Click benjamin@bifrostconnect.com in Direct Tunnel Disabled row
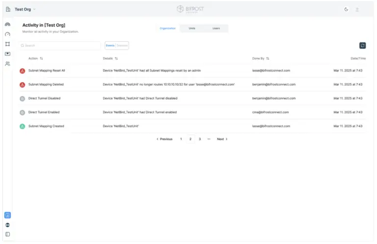This screenshot has height=244, width=377. pyautogui.click(x=274, y=98)
